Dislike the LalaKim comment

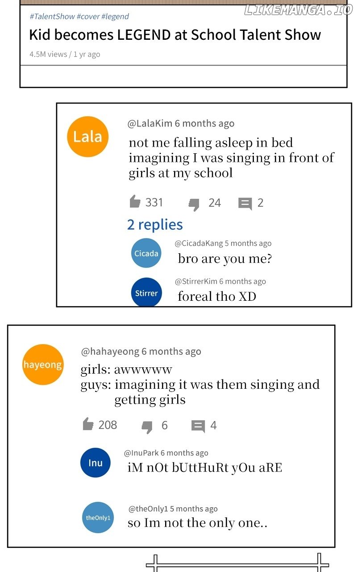coord(194,204)
